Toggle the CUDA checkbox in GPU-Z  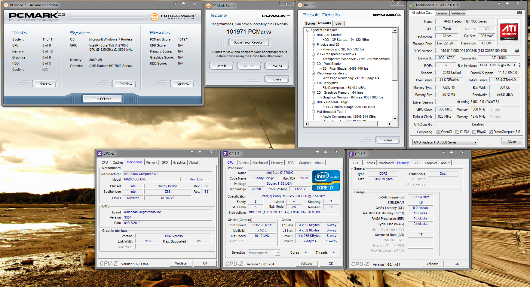click(x=457, y=132)
